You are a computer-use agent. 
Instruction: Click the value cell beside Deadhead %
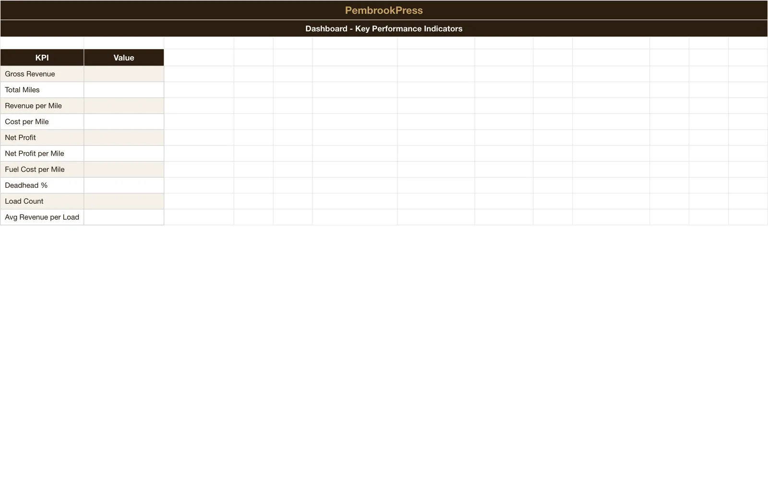pos(124,185)
